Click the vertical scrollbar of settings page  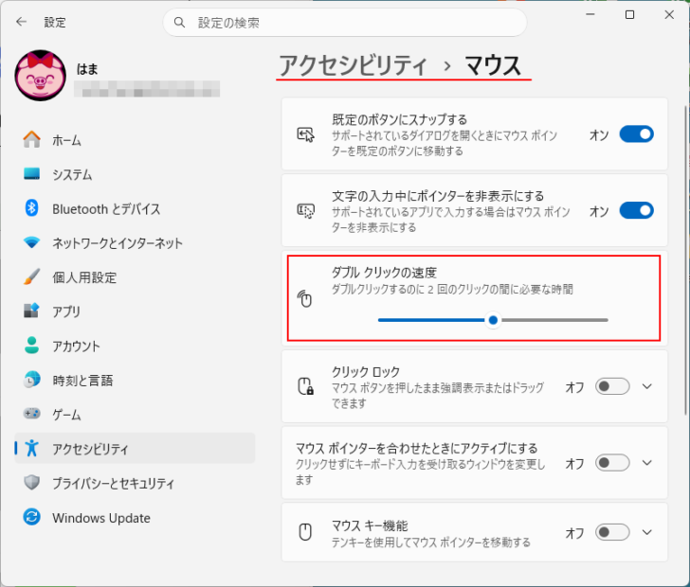(685, 259)
